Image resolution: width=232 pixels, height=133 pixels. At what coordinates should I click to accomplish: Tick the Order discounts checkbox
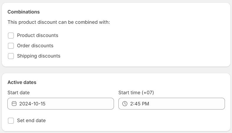pos(11,46)
